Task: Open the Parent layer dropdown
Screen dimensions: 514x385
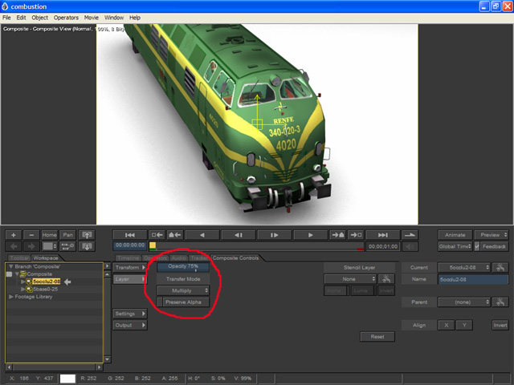Action: [x=464, y=302]
